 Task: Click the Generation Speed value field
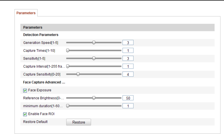[x=128, y=42]
